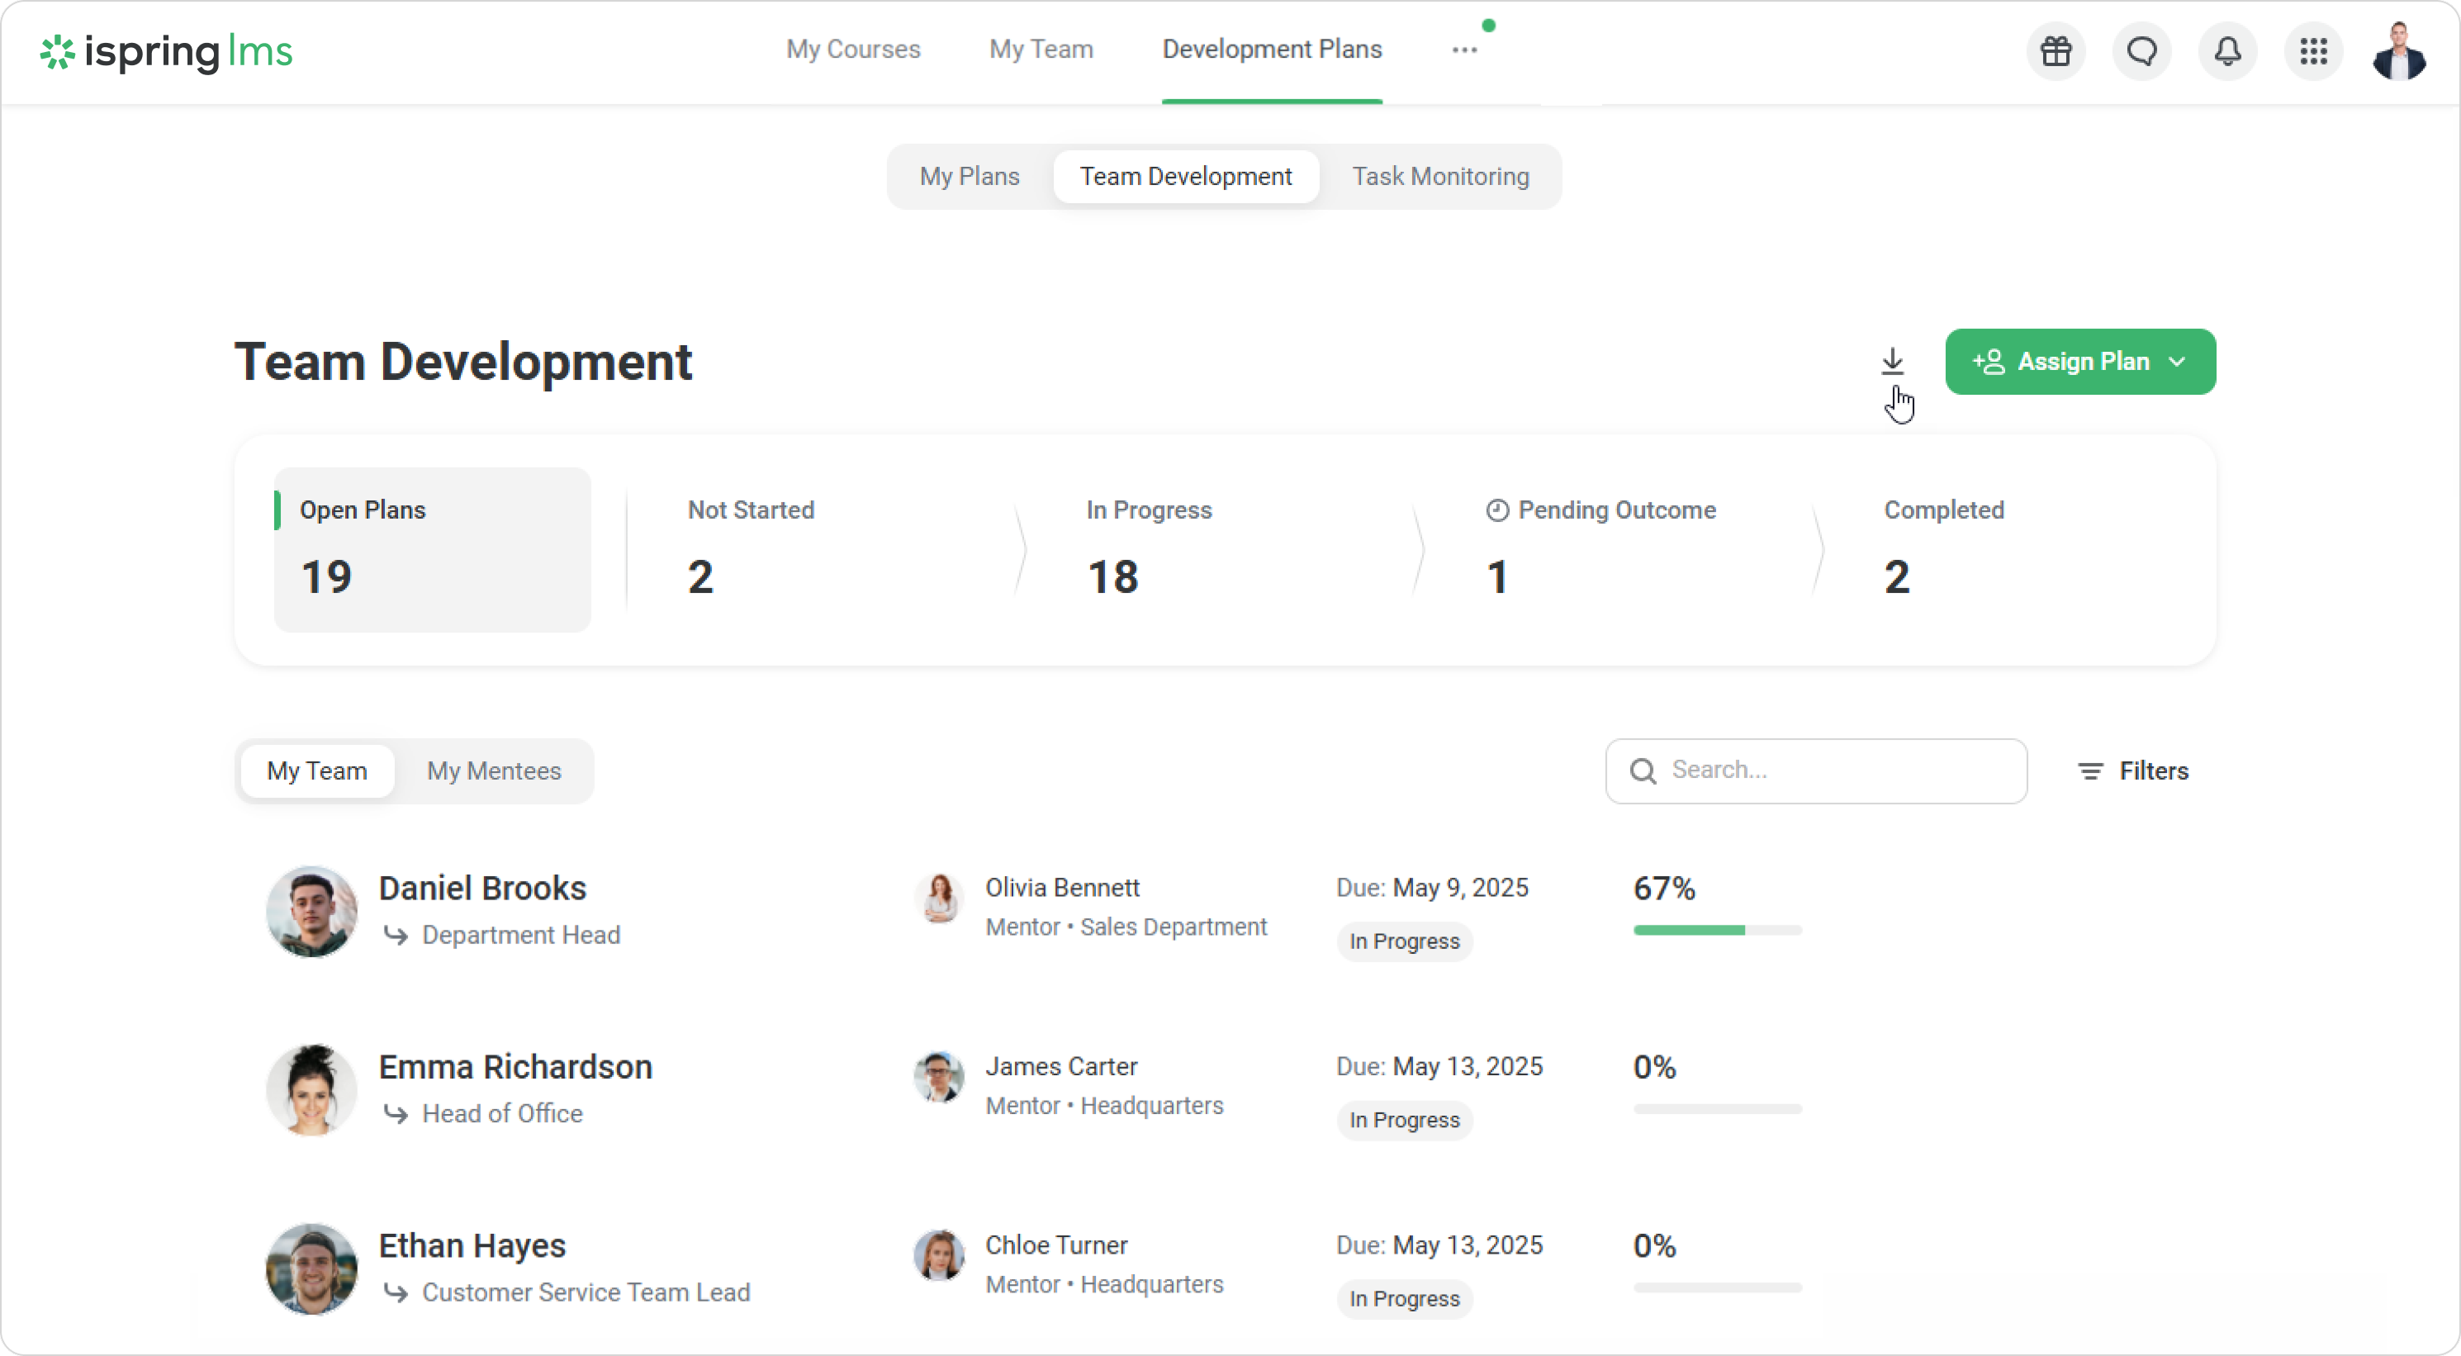Viewport: 2461px width, 1356px height.
Task: Switch to Task Monitoring tab
Action: [x=1439, y=177]
